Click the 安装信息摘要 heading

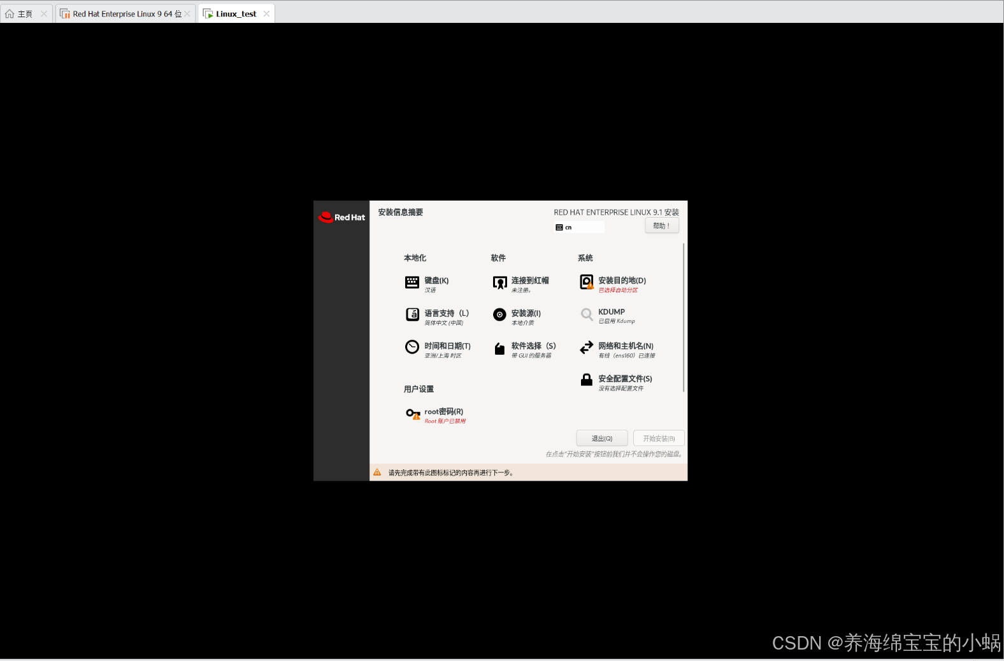click(x=401, y=213)
